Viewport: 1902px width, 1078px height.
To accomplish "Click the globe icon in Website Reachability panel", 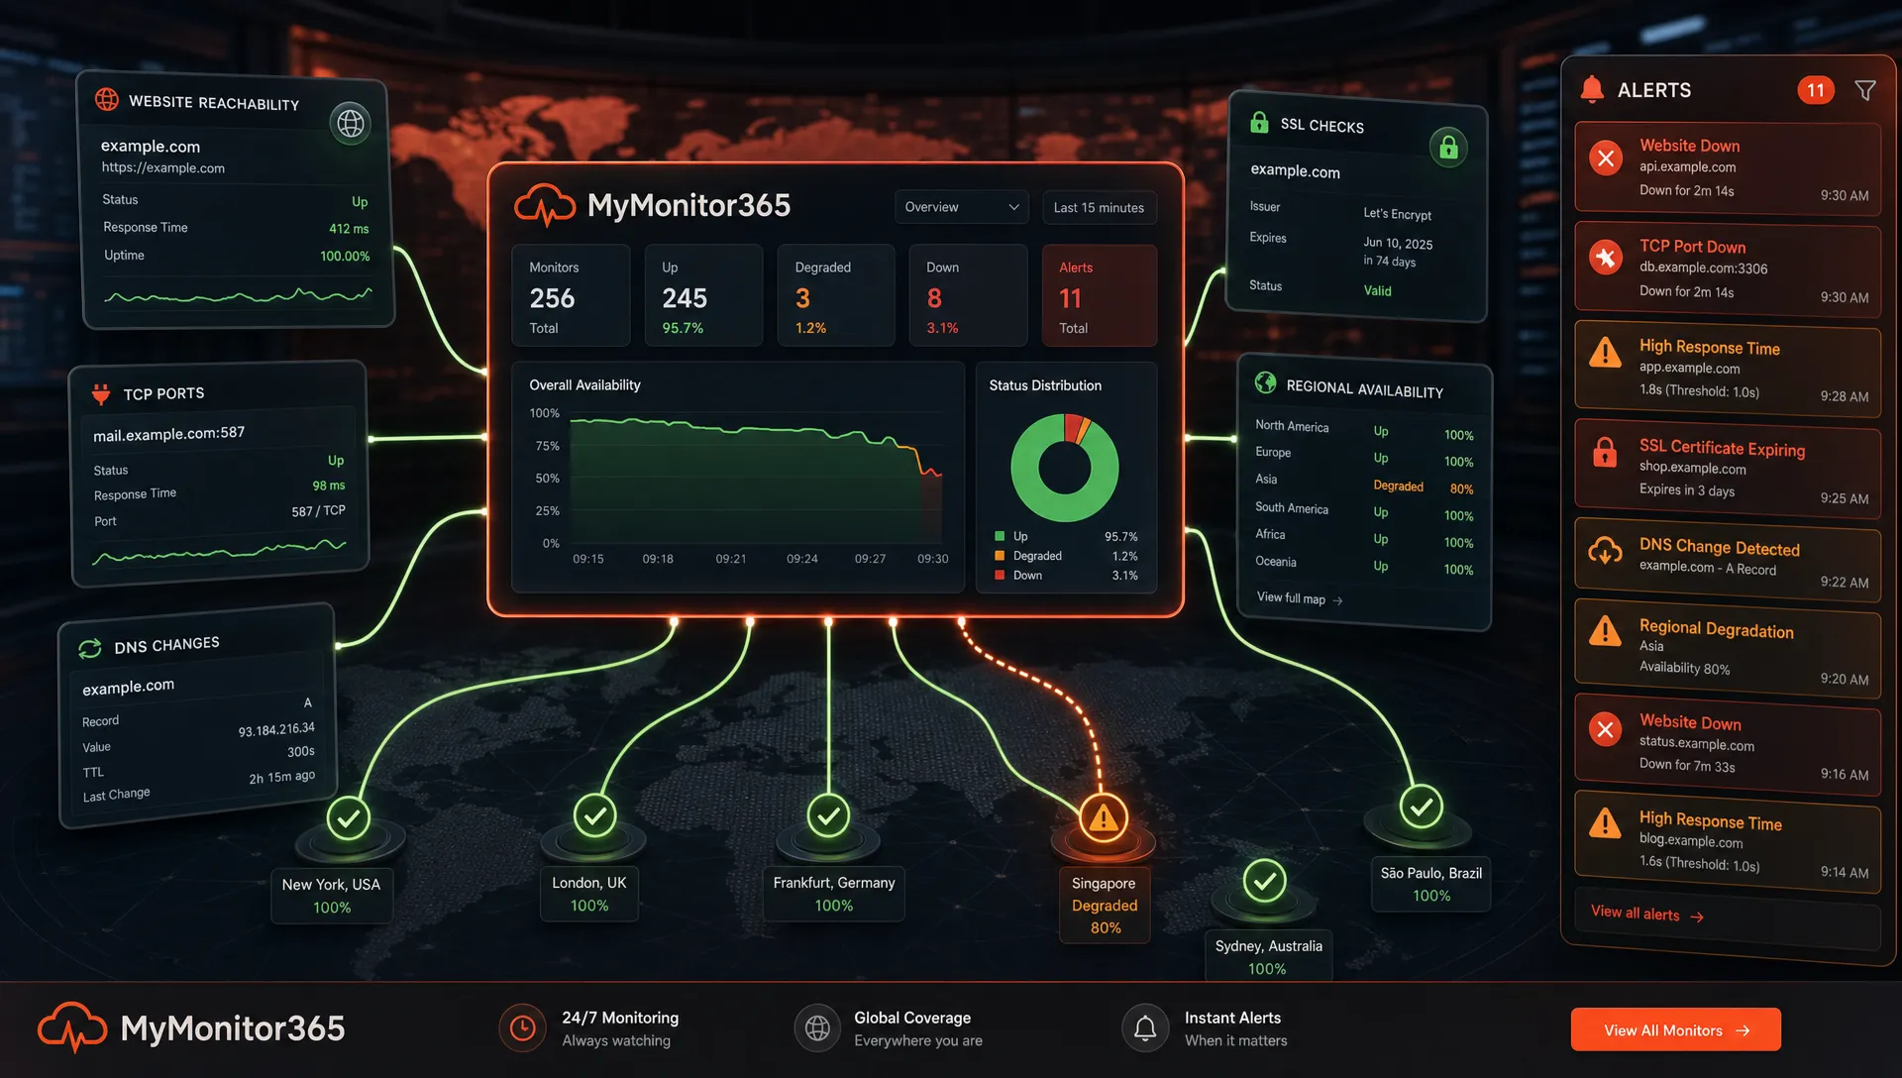I will (x=350, y=124).
